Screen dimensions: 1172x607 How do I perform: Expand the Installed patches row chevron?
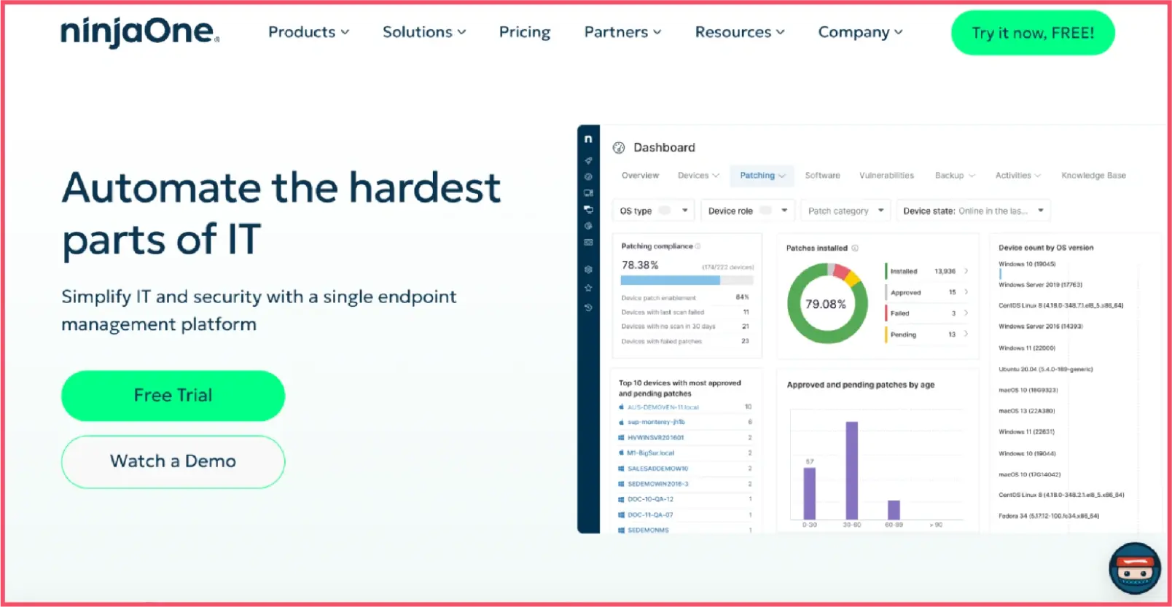point(966,271)
